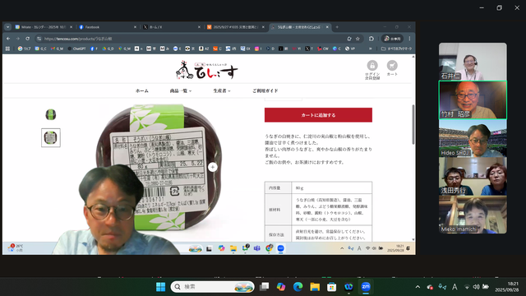
Task: Select 石井仁 participant video tile
Action: point(473,62)
